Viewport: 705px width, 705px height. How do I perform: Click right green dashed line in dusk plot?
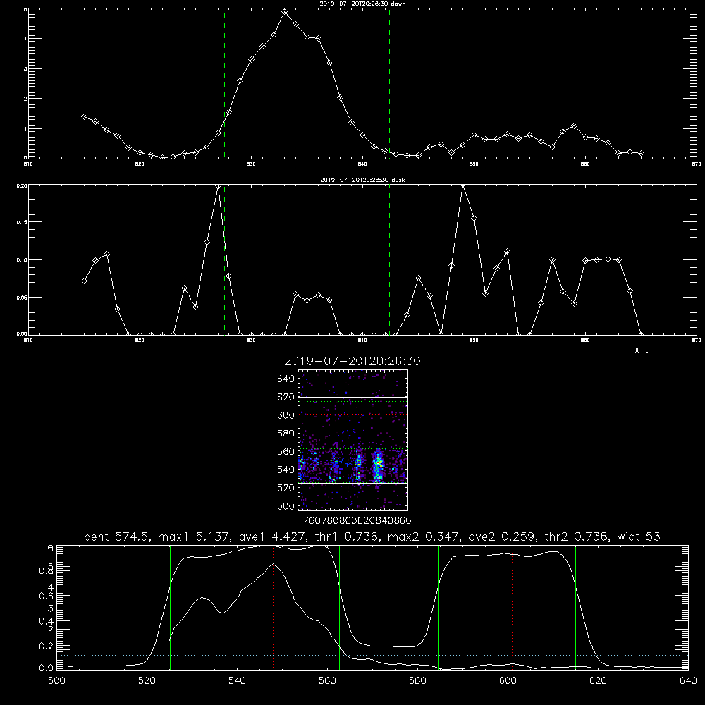(x=389, y=260)
